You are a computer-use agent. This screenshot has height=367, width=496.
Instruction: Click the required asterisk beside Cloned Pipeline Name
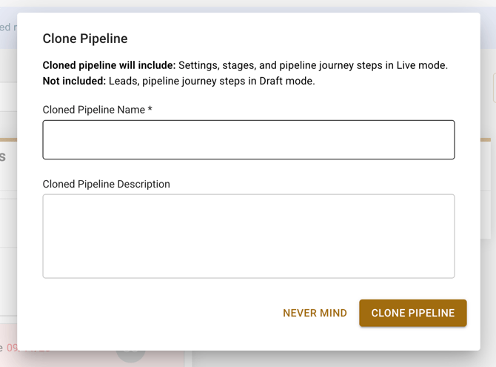(x=150, y=110)
